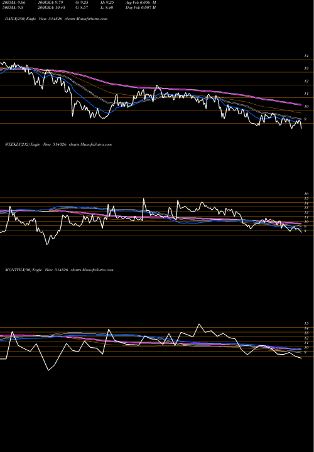Click the DAILY(250) chart title
314x452 pixels.
coord(57,19)
